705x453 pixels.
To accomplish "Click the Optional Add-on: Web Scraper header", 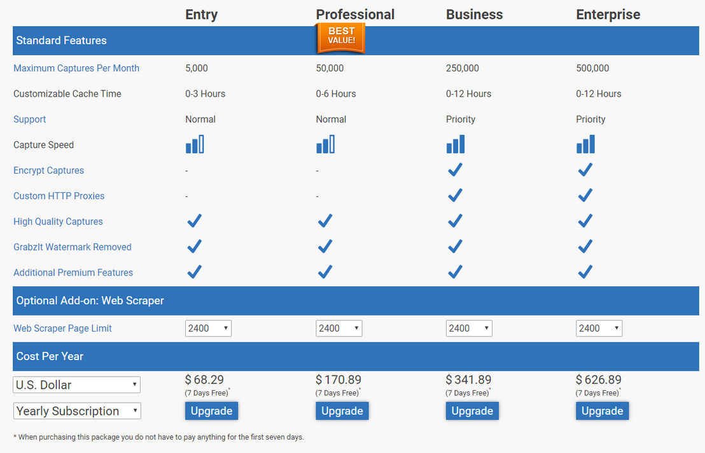I will 356,301.
